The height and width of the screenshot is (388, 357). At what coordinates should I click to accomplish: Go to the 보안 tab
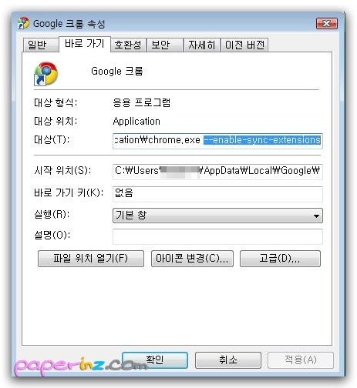[164, 45]
